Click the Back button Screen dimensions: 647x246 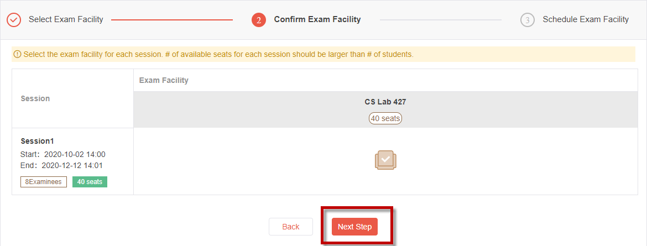[x=291, y=227]
